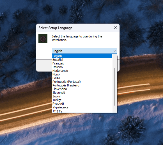163x145 pixels.
Task: Pick Français from the dropdown list
Action: pos(82,63)
